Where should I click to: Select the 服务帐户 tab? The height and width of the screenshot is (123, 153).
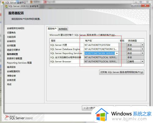point(52,29)
